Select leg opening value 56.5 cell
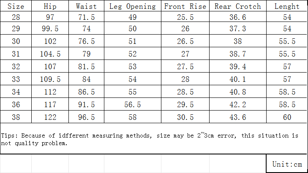308x173 pixels. click(x=133, y=104)
